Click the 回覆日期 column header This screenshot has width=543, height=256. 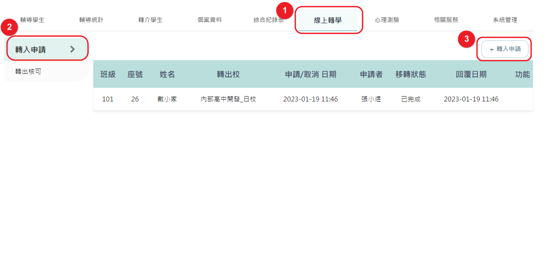[x=471, y=75]
